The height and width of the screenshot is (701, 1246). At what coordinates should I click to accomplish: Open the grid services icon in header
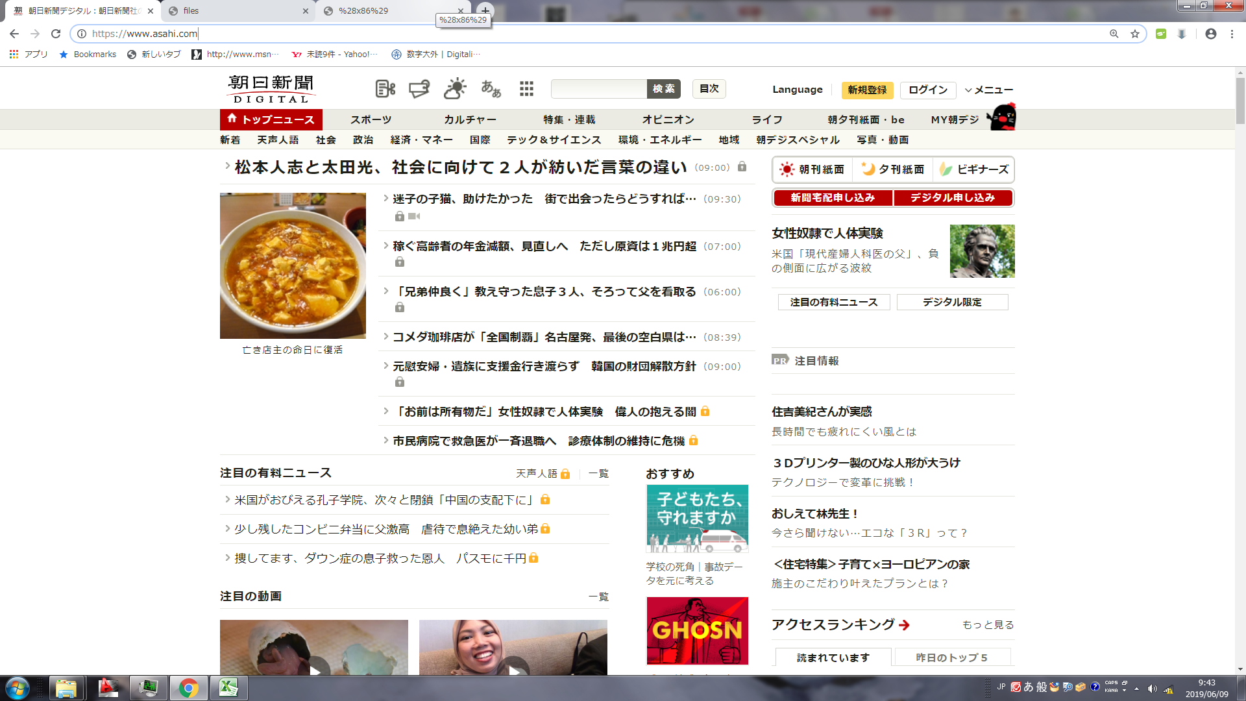pyautogui.click(x=526, y=89)
